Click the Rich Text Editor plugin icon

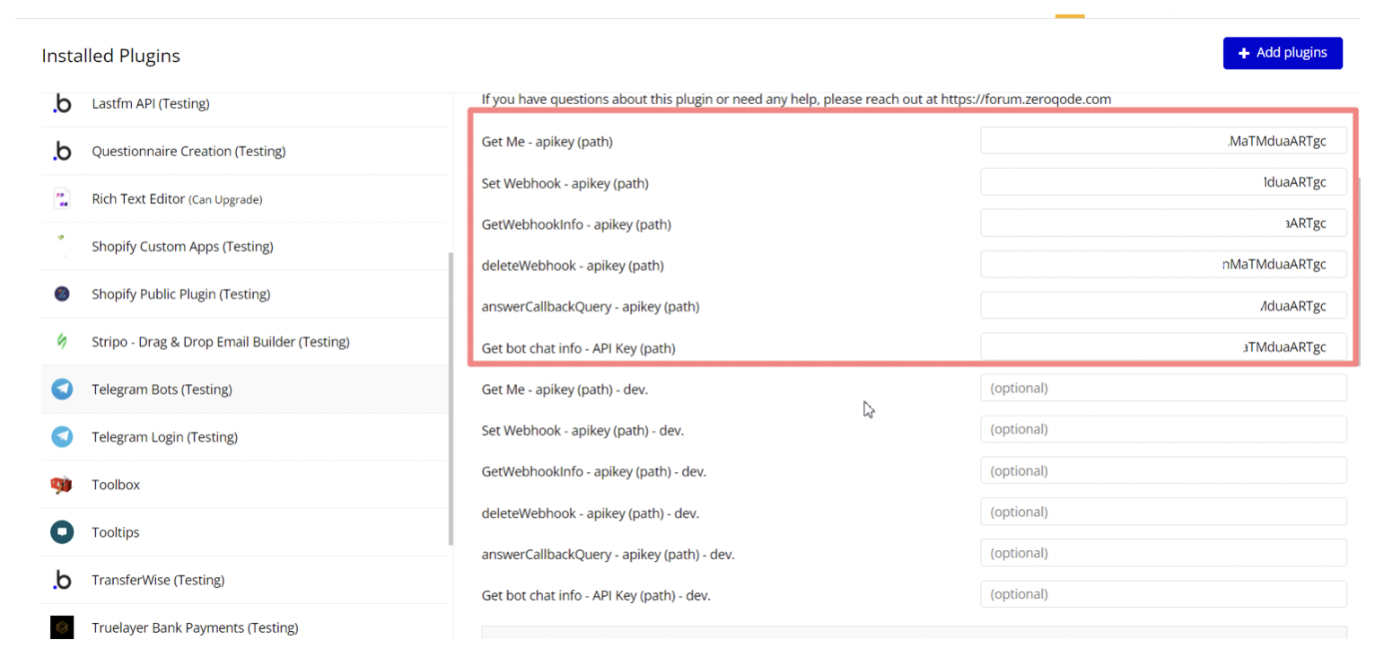click(62, 199)
